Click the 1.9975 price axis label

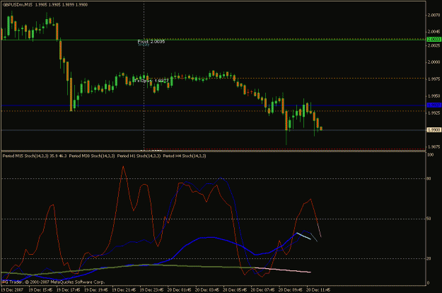434,79
